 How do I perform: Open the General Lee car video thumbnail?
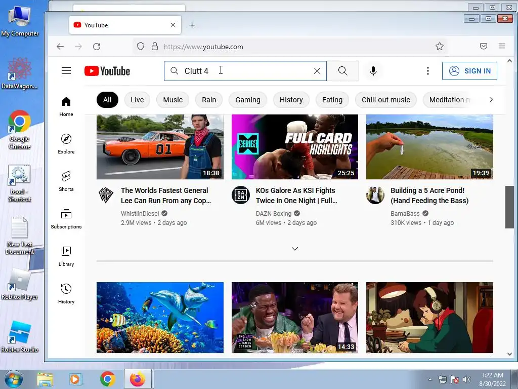click(160, 147)
